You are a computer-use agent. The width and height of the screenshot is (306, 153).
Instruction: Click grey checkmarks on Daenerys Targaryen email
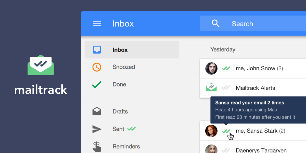226,150
